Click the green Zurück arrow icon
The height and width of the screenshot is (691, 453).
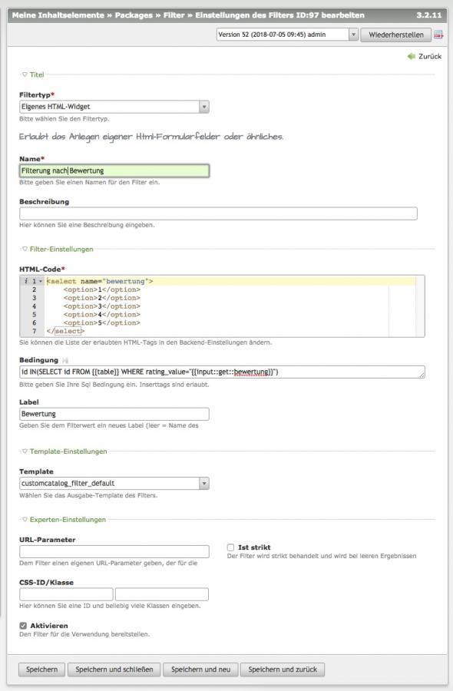click(412, 56)
